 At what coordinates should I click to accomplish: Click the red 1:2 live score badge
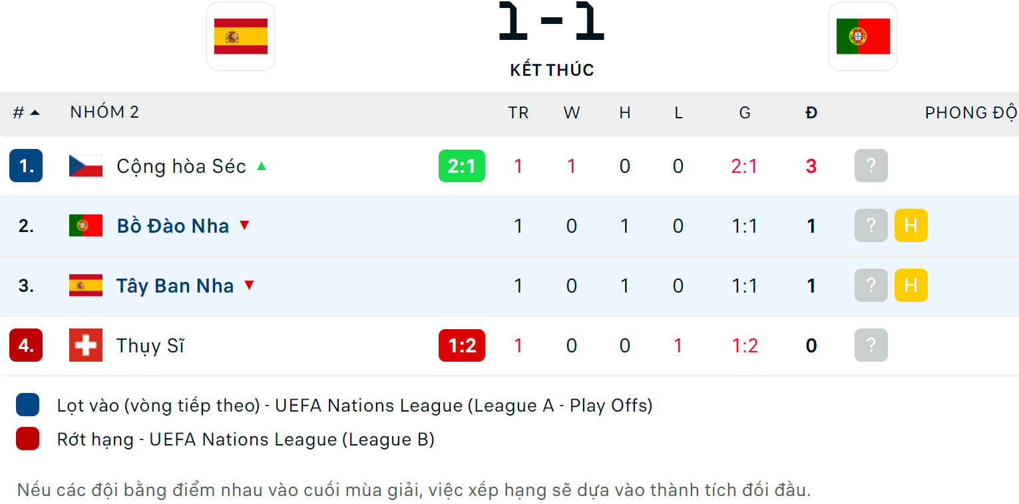coord(462,345)
